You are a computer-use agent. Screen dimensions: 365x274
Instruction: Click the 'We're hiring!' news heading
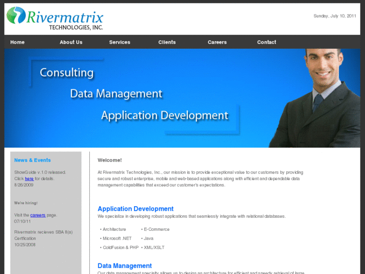pyautogui.click(x=26, y=203)
